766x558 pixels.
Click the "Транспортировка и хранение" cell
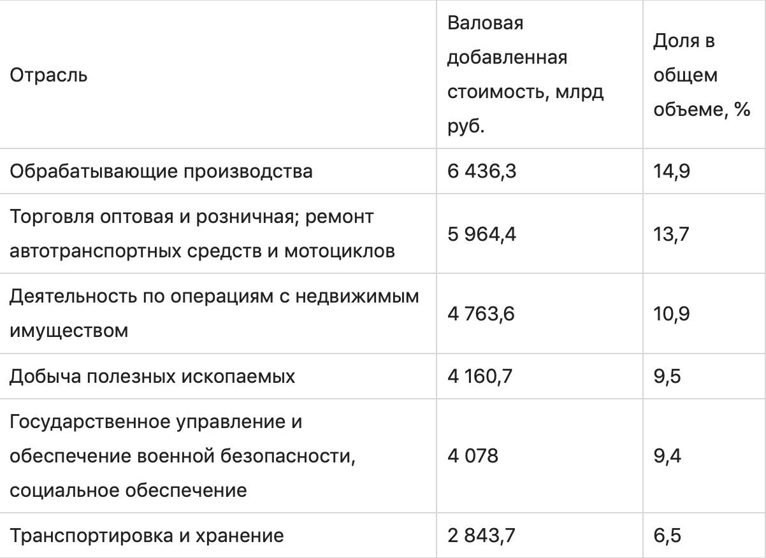coord(147,536)
